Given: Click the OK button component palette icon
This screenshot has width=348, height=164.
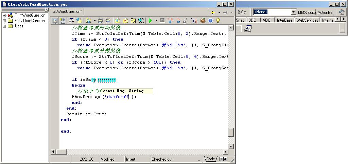Looking at the screenshot, I should tap(248, 29).
